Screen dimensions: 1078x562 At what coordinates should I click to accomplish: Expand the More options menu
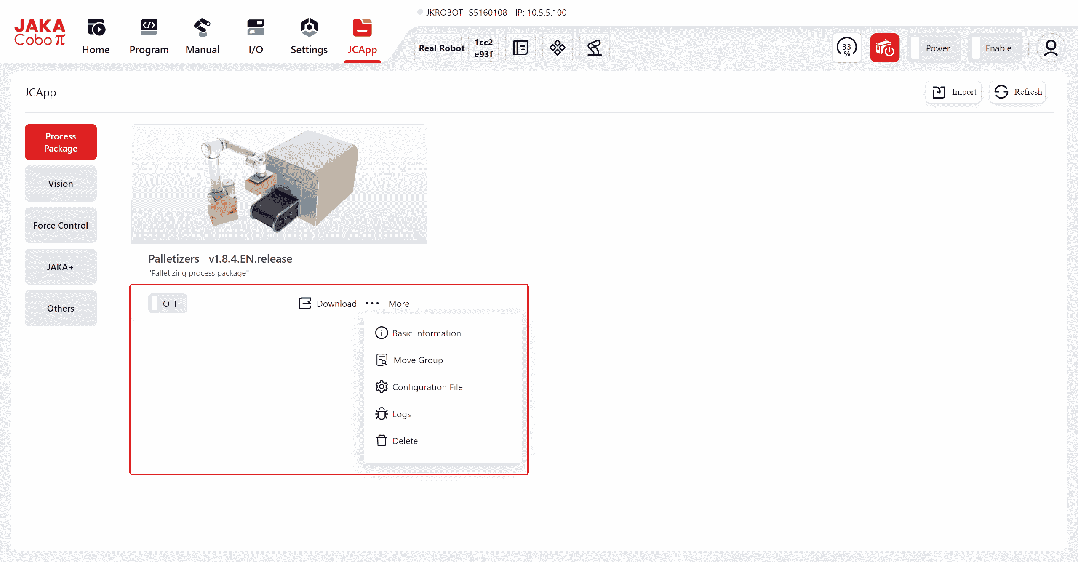tap(388, 304)
